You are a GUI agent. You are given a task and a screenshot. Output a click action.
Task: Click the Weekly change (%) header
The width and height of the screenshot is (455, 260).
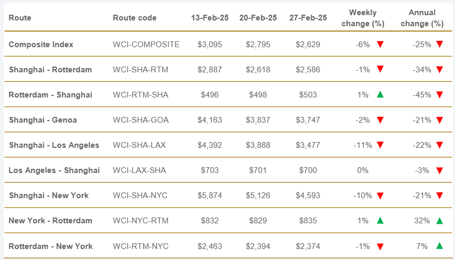pos(363,18)
